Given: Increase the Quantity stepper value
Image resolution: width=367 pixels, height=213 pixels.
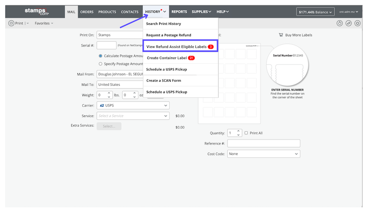Looking at the screenshot, I should 238,131.
